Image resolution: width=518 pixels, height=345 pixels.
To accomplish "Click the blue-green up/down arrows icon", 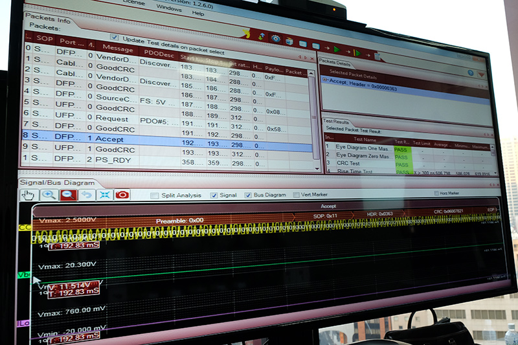I will (x=262, y=36).
